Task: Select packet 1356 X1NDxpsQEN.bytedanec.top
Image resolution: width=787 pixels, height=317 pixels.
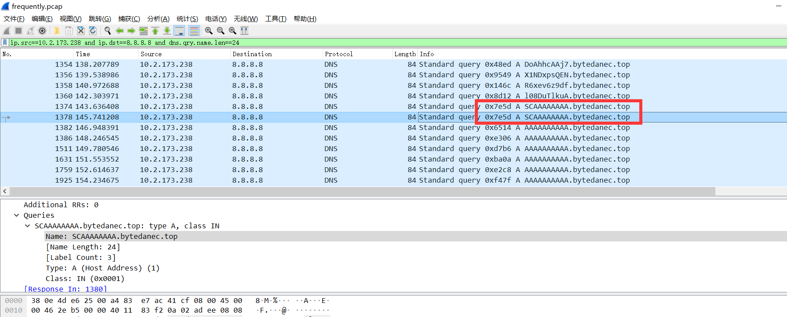Action: [393, 75]
